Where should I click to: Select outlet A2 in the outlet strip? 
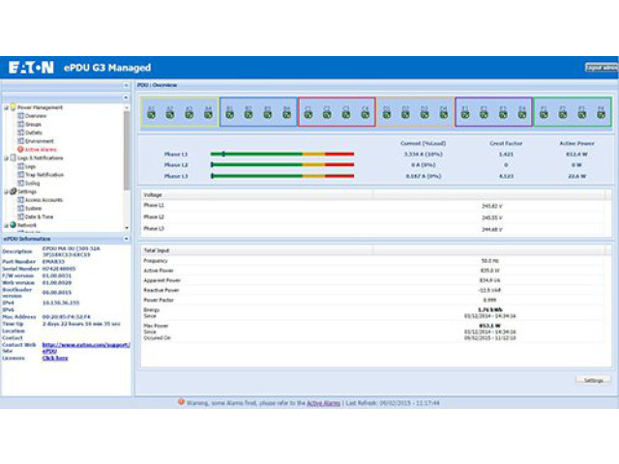click(170, 114)
